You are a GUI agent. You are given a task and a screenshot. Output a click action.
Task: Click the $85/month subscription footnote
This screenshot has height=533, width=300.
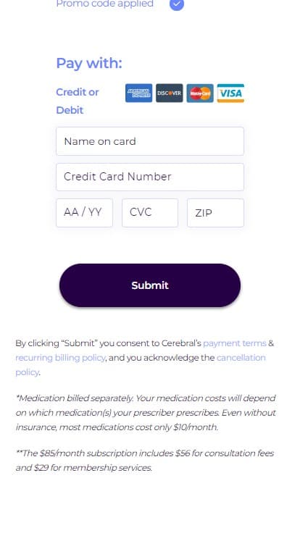pyautogui.click(x=144, y=461)
